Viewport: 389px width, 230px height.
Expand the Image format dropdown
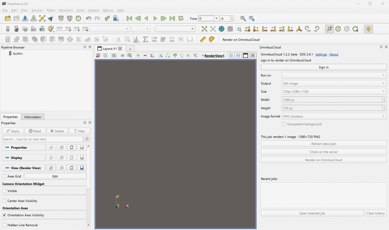(x=334, y=116)
